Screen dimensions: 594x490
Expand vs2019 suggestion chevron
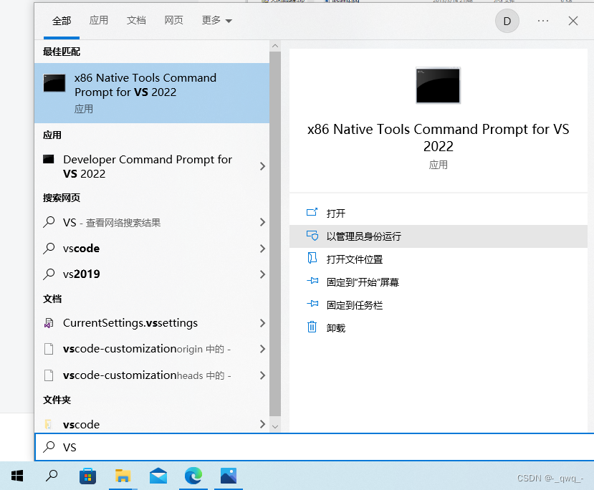point(262,274)
